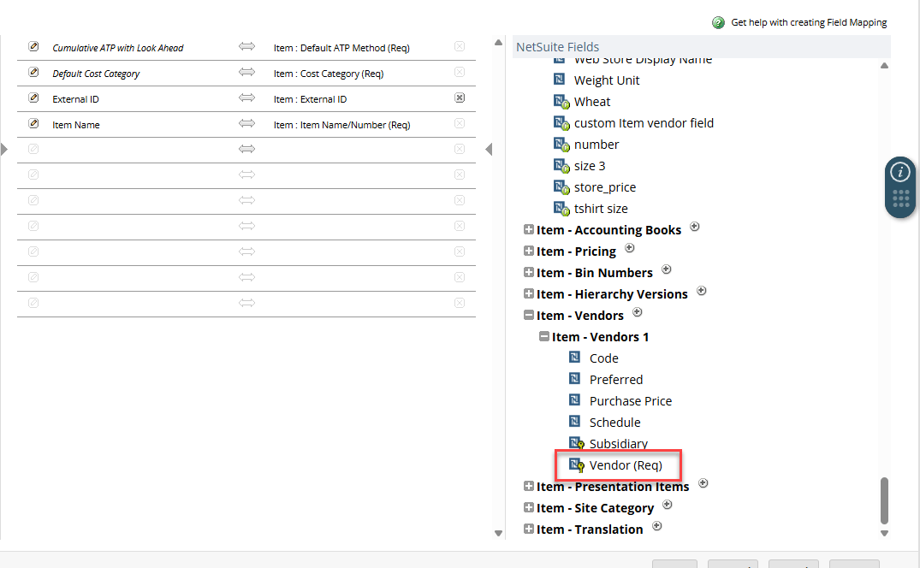
Task: Expand Item - Translation node
Action: pyautogui.click(x=529, y=530)
